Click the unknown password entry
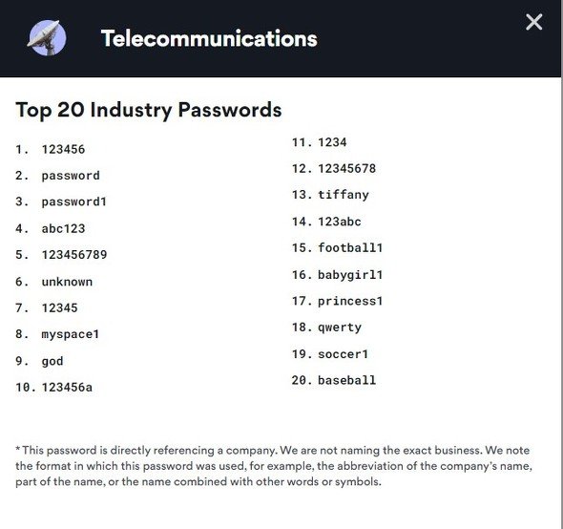Screen dimensions: 563x529 coord(67,282)
